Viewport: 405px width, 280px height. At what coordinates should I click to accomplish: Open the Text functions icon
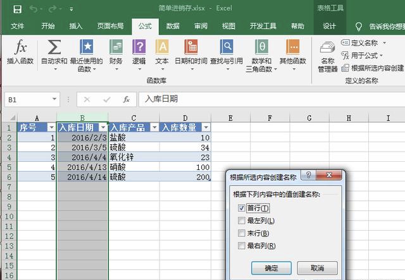tap(162, 47)
